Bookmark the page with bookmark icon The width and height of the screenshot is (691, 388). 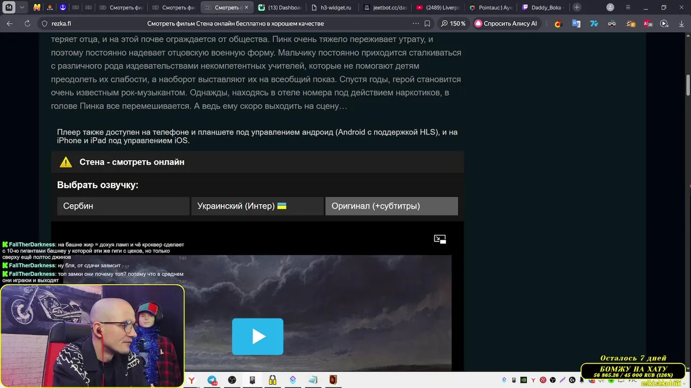pos(427,24)
